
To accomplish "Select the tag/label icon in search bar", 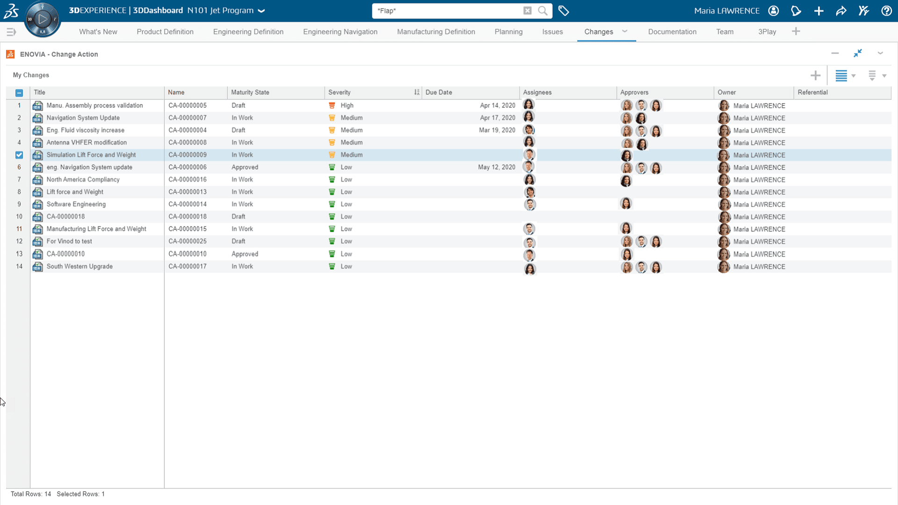I will coord(564,10).
